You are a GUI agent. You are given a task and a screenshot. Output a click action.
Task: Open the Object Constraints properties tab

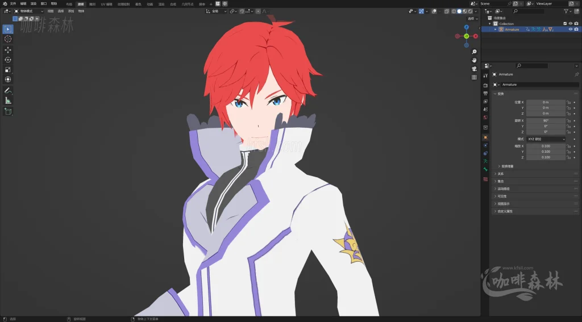[485, 153]
